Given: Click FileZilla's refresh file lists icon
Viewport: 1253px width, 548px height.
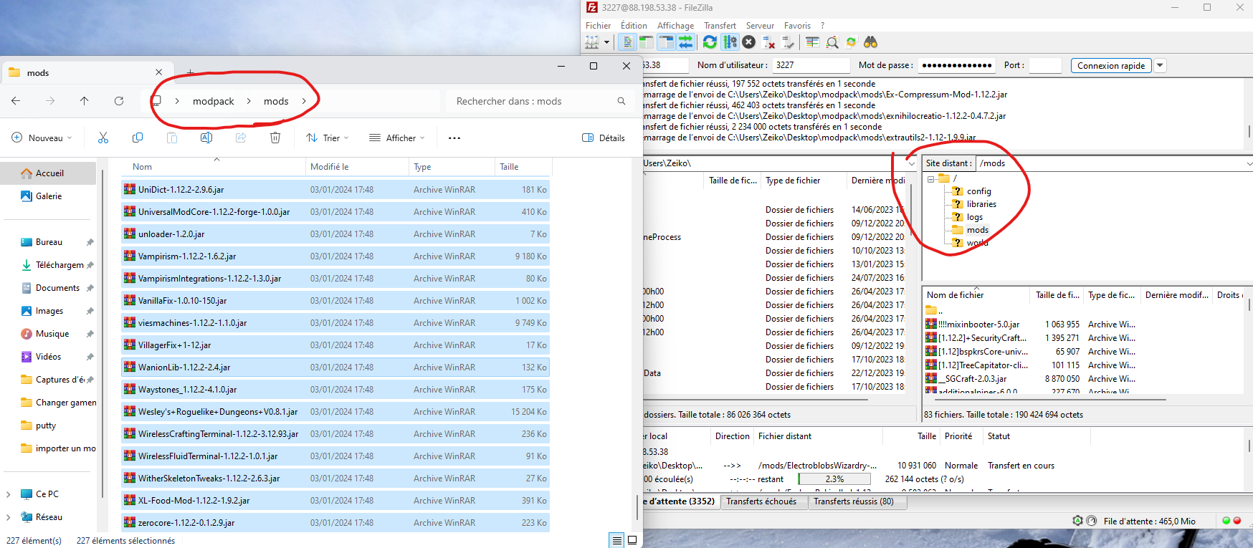Looking at the screenshot, I should pos(710,42).
